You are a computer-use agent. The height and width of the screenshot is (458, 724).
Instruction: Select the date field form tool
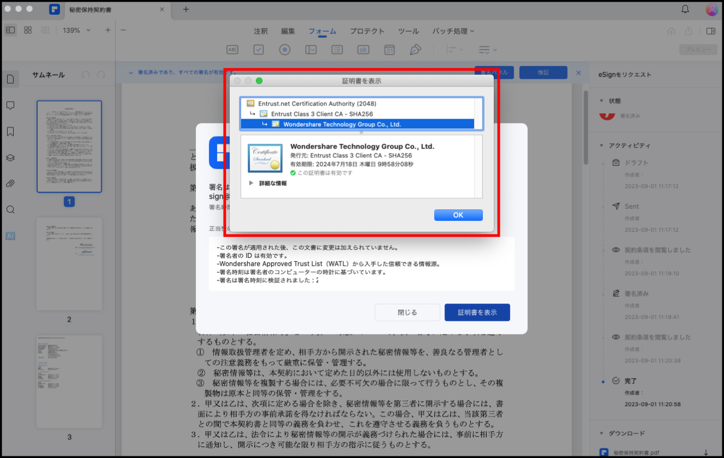click(x=389, y=50)
